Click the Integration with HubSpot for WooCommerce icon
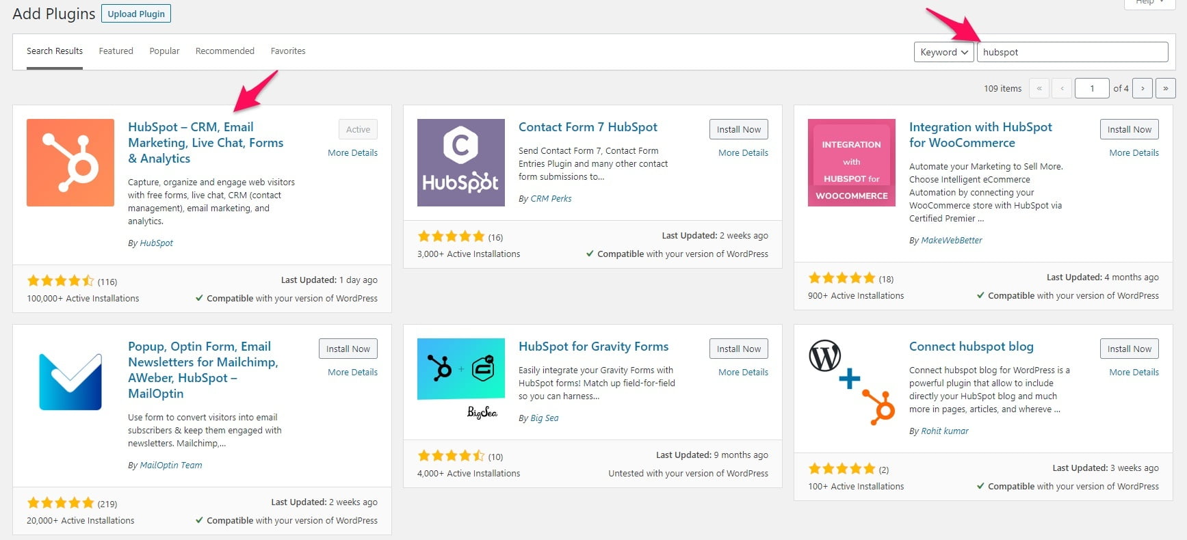1187x540 pixels. (x=852, y=163)
